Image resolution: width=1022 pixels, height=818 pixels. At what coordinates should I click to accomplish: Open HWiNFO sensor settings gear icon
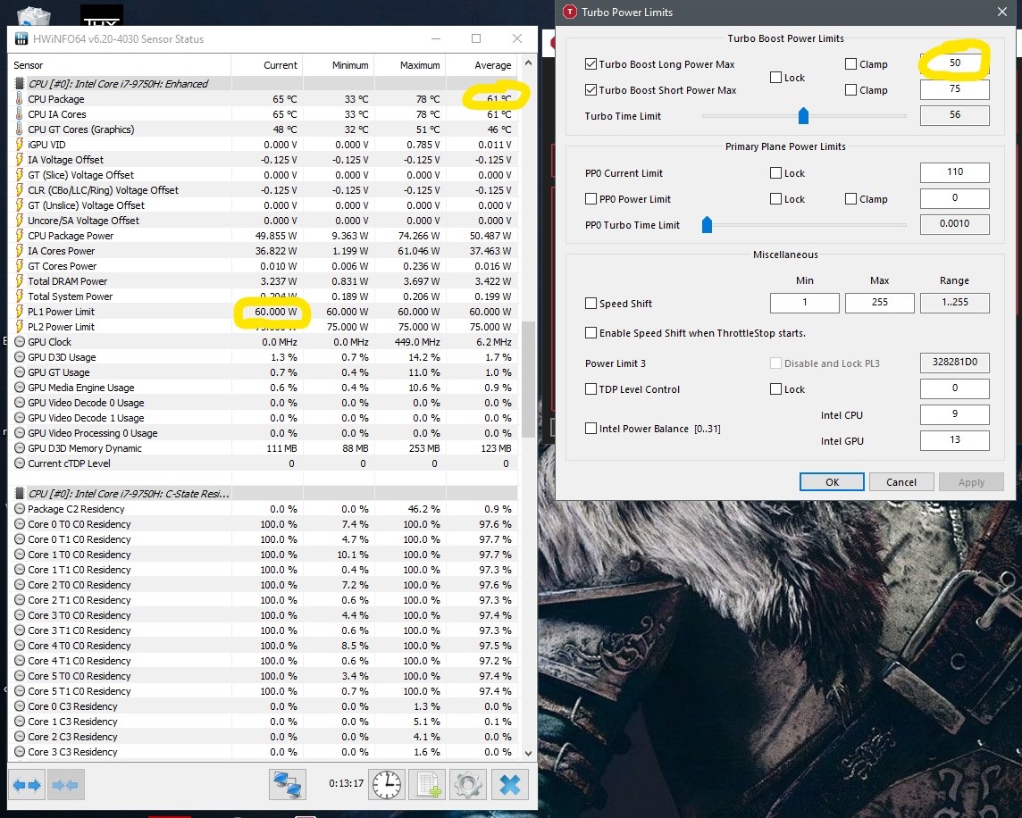click(468, 784)
